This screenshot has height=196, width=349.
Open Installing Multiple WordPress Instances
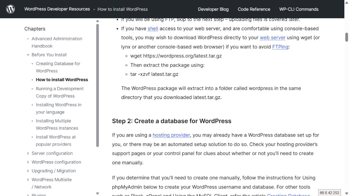(57, 124)
